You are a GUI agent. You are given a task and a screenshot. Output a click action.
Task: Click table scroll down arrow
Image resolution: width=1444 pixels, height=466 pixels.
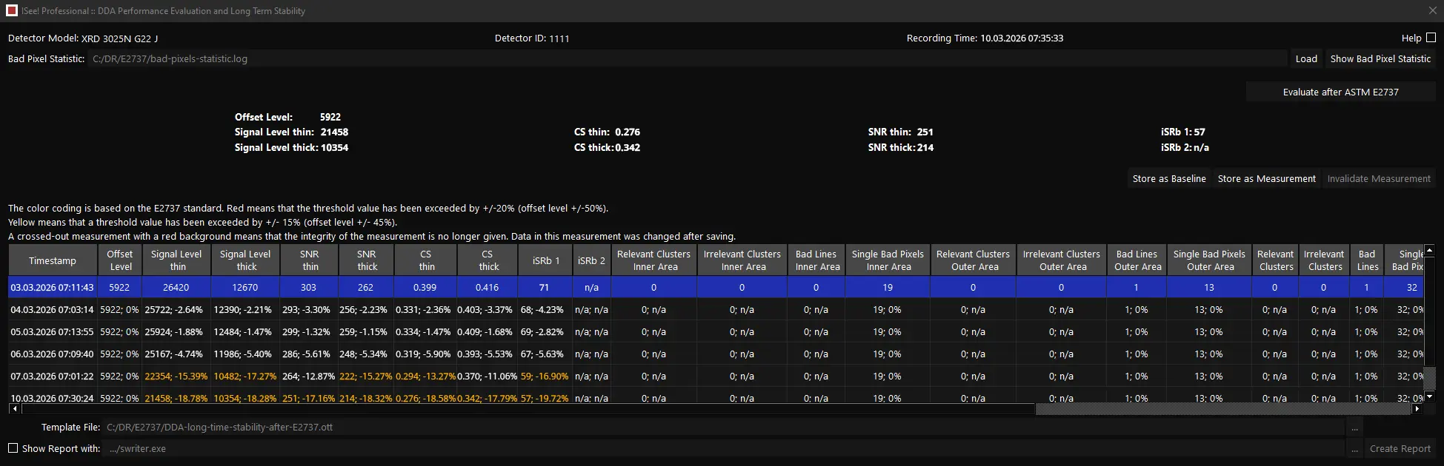1429,397
